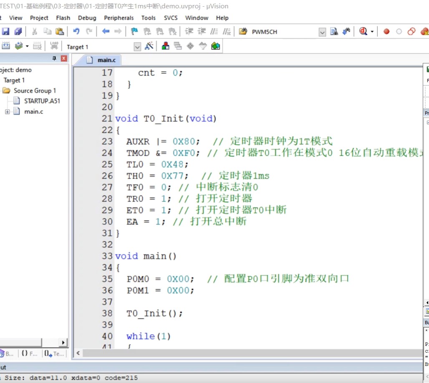The height and width of the screenshot is (383, 429).
Task: Toggle the Project panel pin
Action: [54, 58]
